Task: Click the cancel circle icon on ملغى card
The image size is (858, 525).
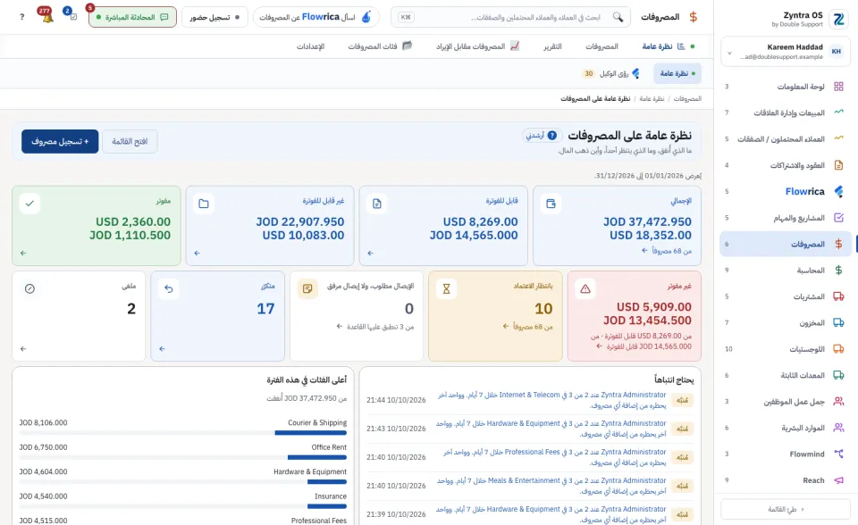Action: click(x=29, y=288)
